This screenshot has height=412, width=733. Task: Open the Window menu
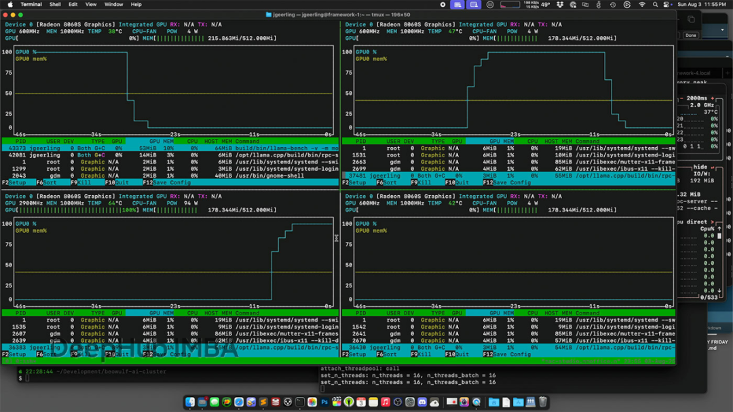pos(113,5)
